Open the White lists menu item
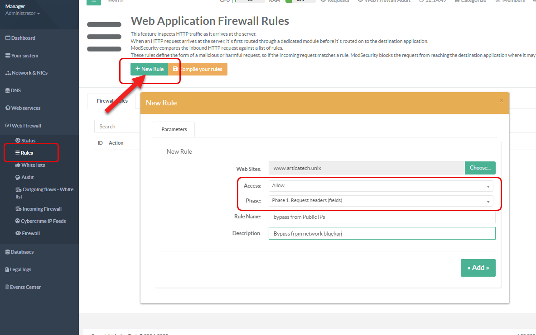This screenshot has height=335, width=536. tap(33, 165)
